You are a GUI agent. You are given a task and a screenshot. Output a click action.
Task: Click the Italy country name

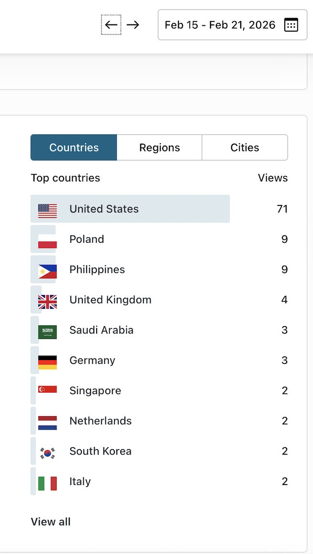[x=80, y=482]
